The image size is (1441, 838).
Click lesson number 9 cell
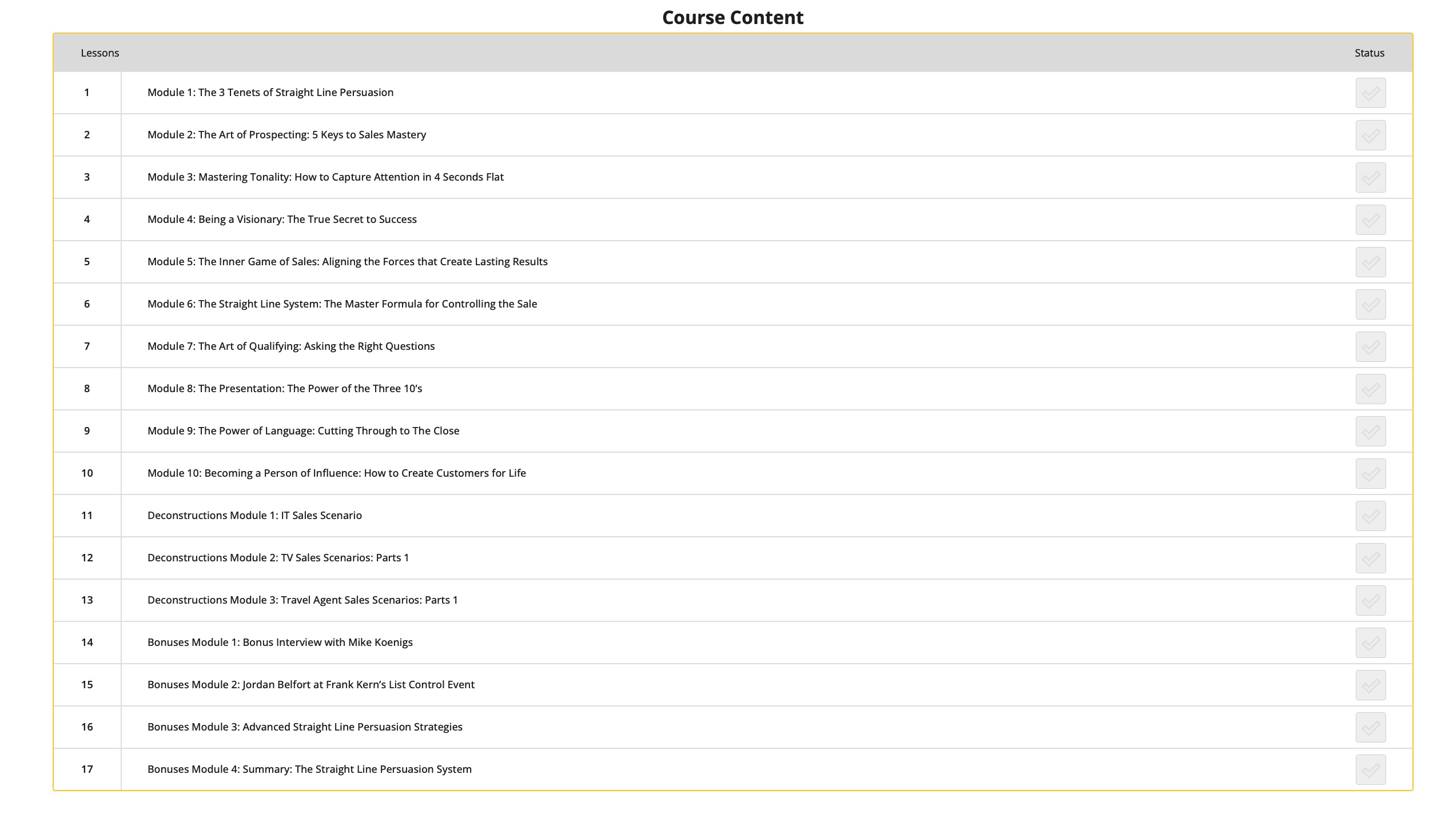(87, 431)
